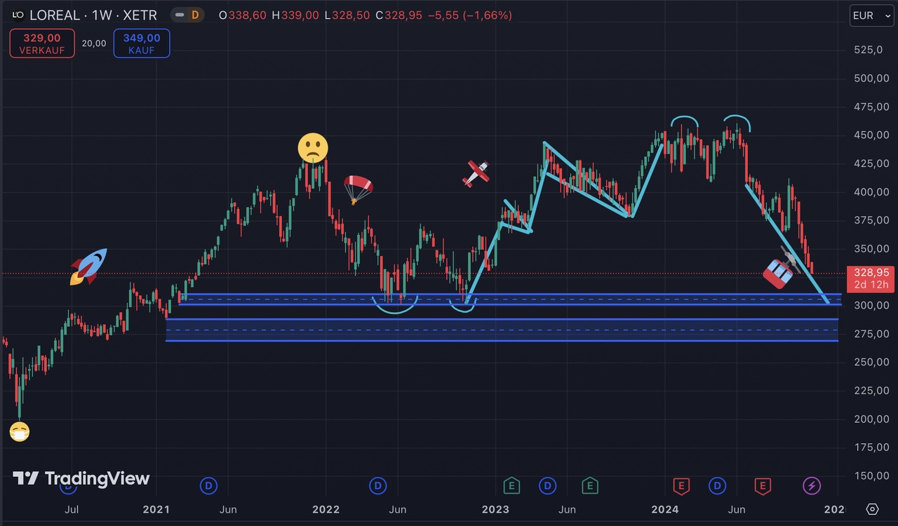The height and width of the screenshot is (526, 898).
Task: Click the first green earnings E marker of 2023
Action: [512, 485]
